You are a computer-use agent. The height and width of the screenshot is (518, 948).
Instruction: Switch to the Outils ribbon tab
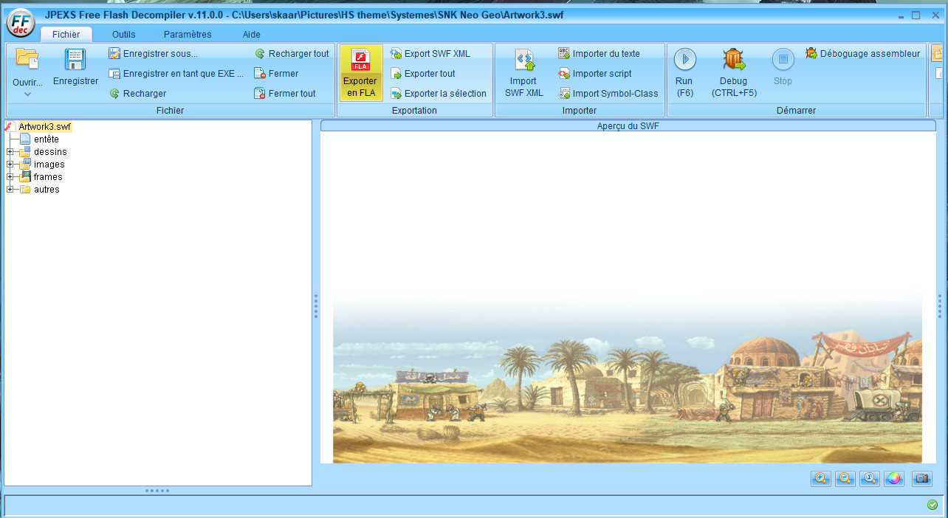123,35
